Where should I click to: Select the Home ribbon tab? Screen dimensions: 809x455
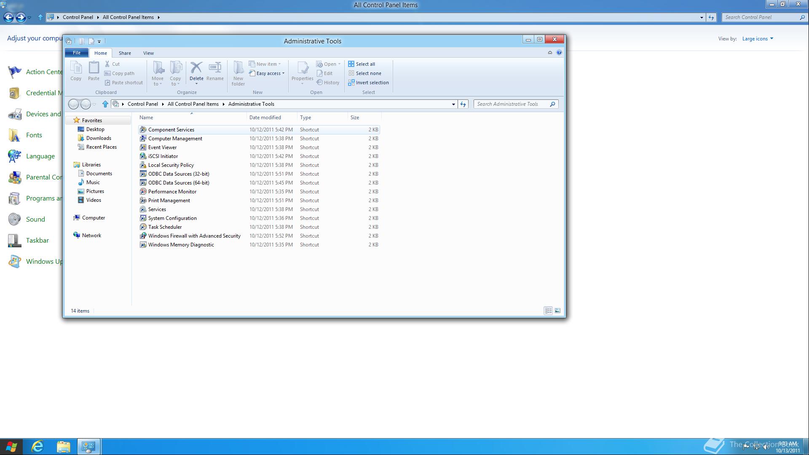(x=100, y=53)
